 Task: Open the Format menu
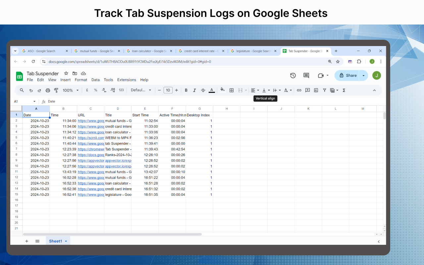(81, 80)
